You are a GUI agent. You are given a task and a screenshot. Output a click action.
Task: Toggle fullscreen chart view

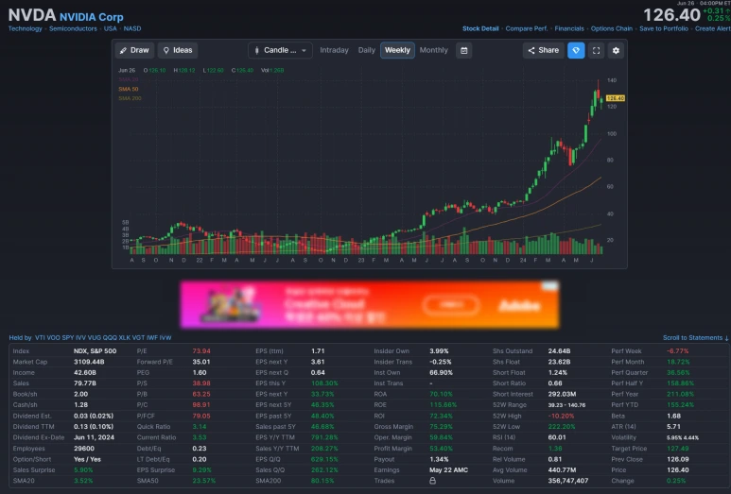click(x=597, y=50)
